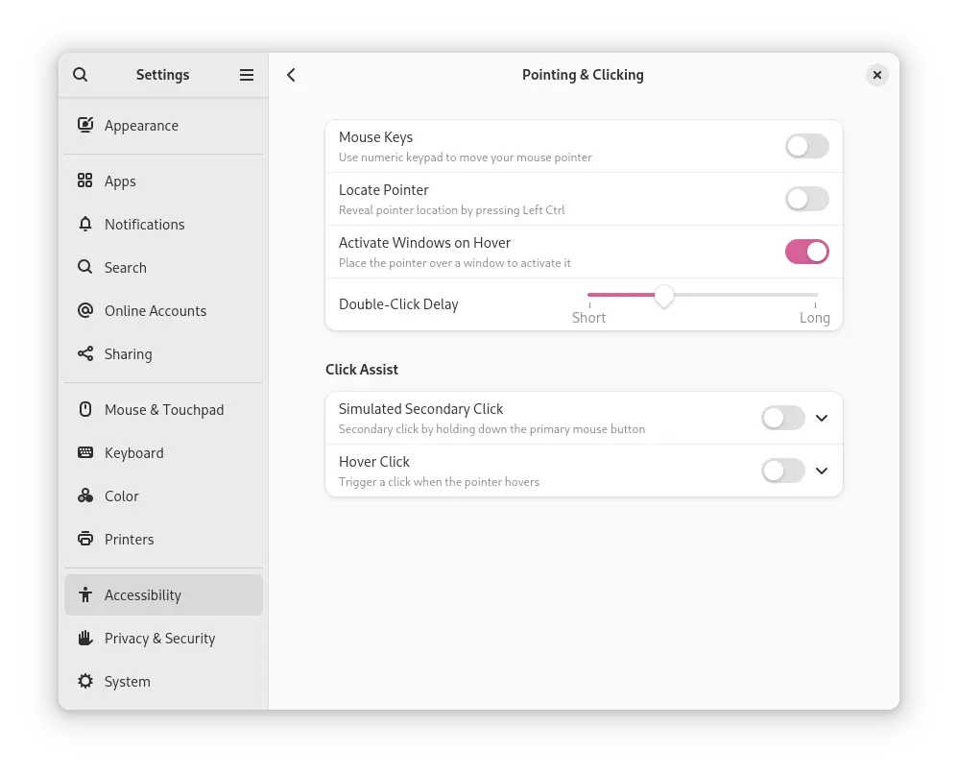Expand Hover Click options chevron
The image size is (958, 774).
[x=822, y=471]
